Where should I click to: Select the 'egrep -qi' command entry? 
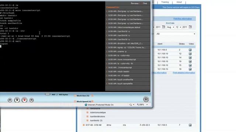tap(128, 47)
